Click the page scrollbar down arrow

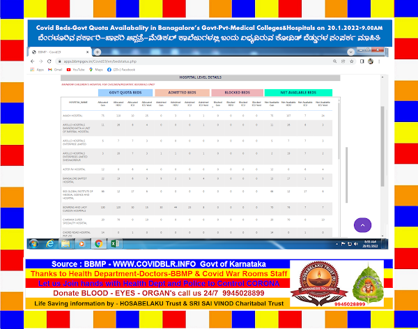click(382, 236)
